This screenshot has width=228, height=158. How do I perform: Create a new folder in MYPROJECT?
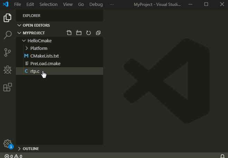coord(79,33)
